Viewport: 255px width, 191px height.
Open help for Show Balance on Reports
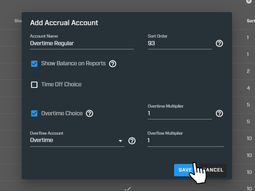pyautogui.click(x=113, y=64)
